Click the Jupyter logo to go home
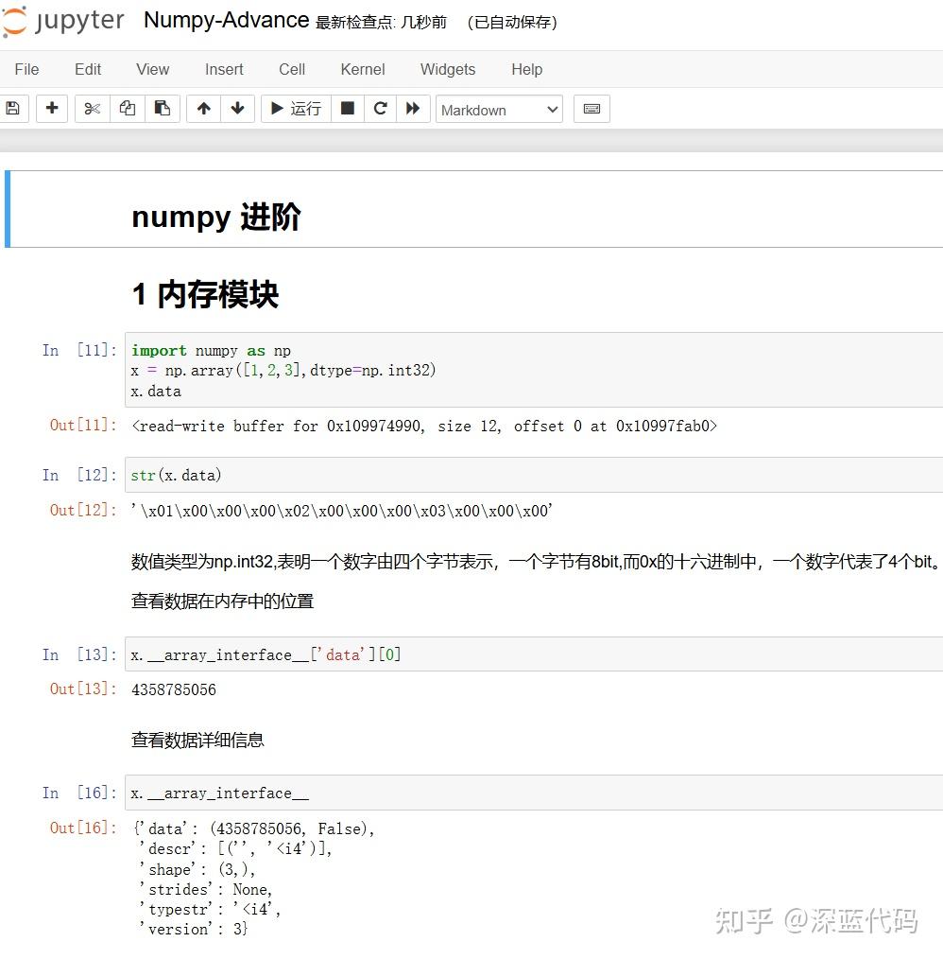Screen dimensions: 943x959 point(62,20)
